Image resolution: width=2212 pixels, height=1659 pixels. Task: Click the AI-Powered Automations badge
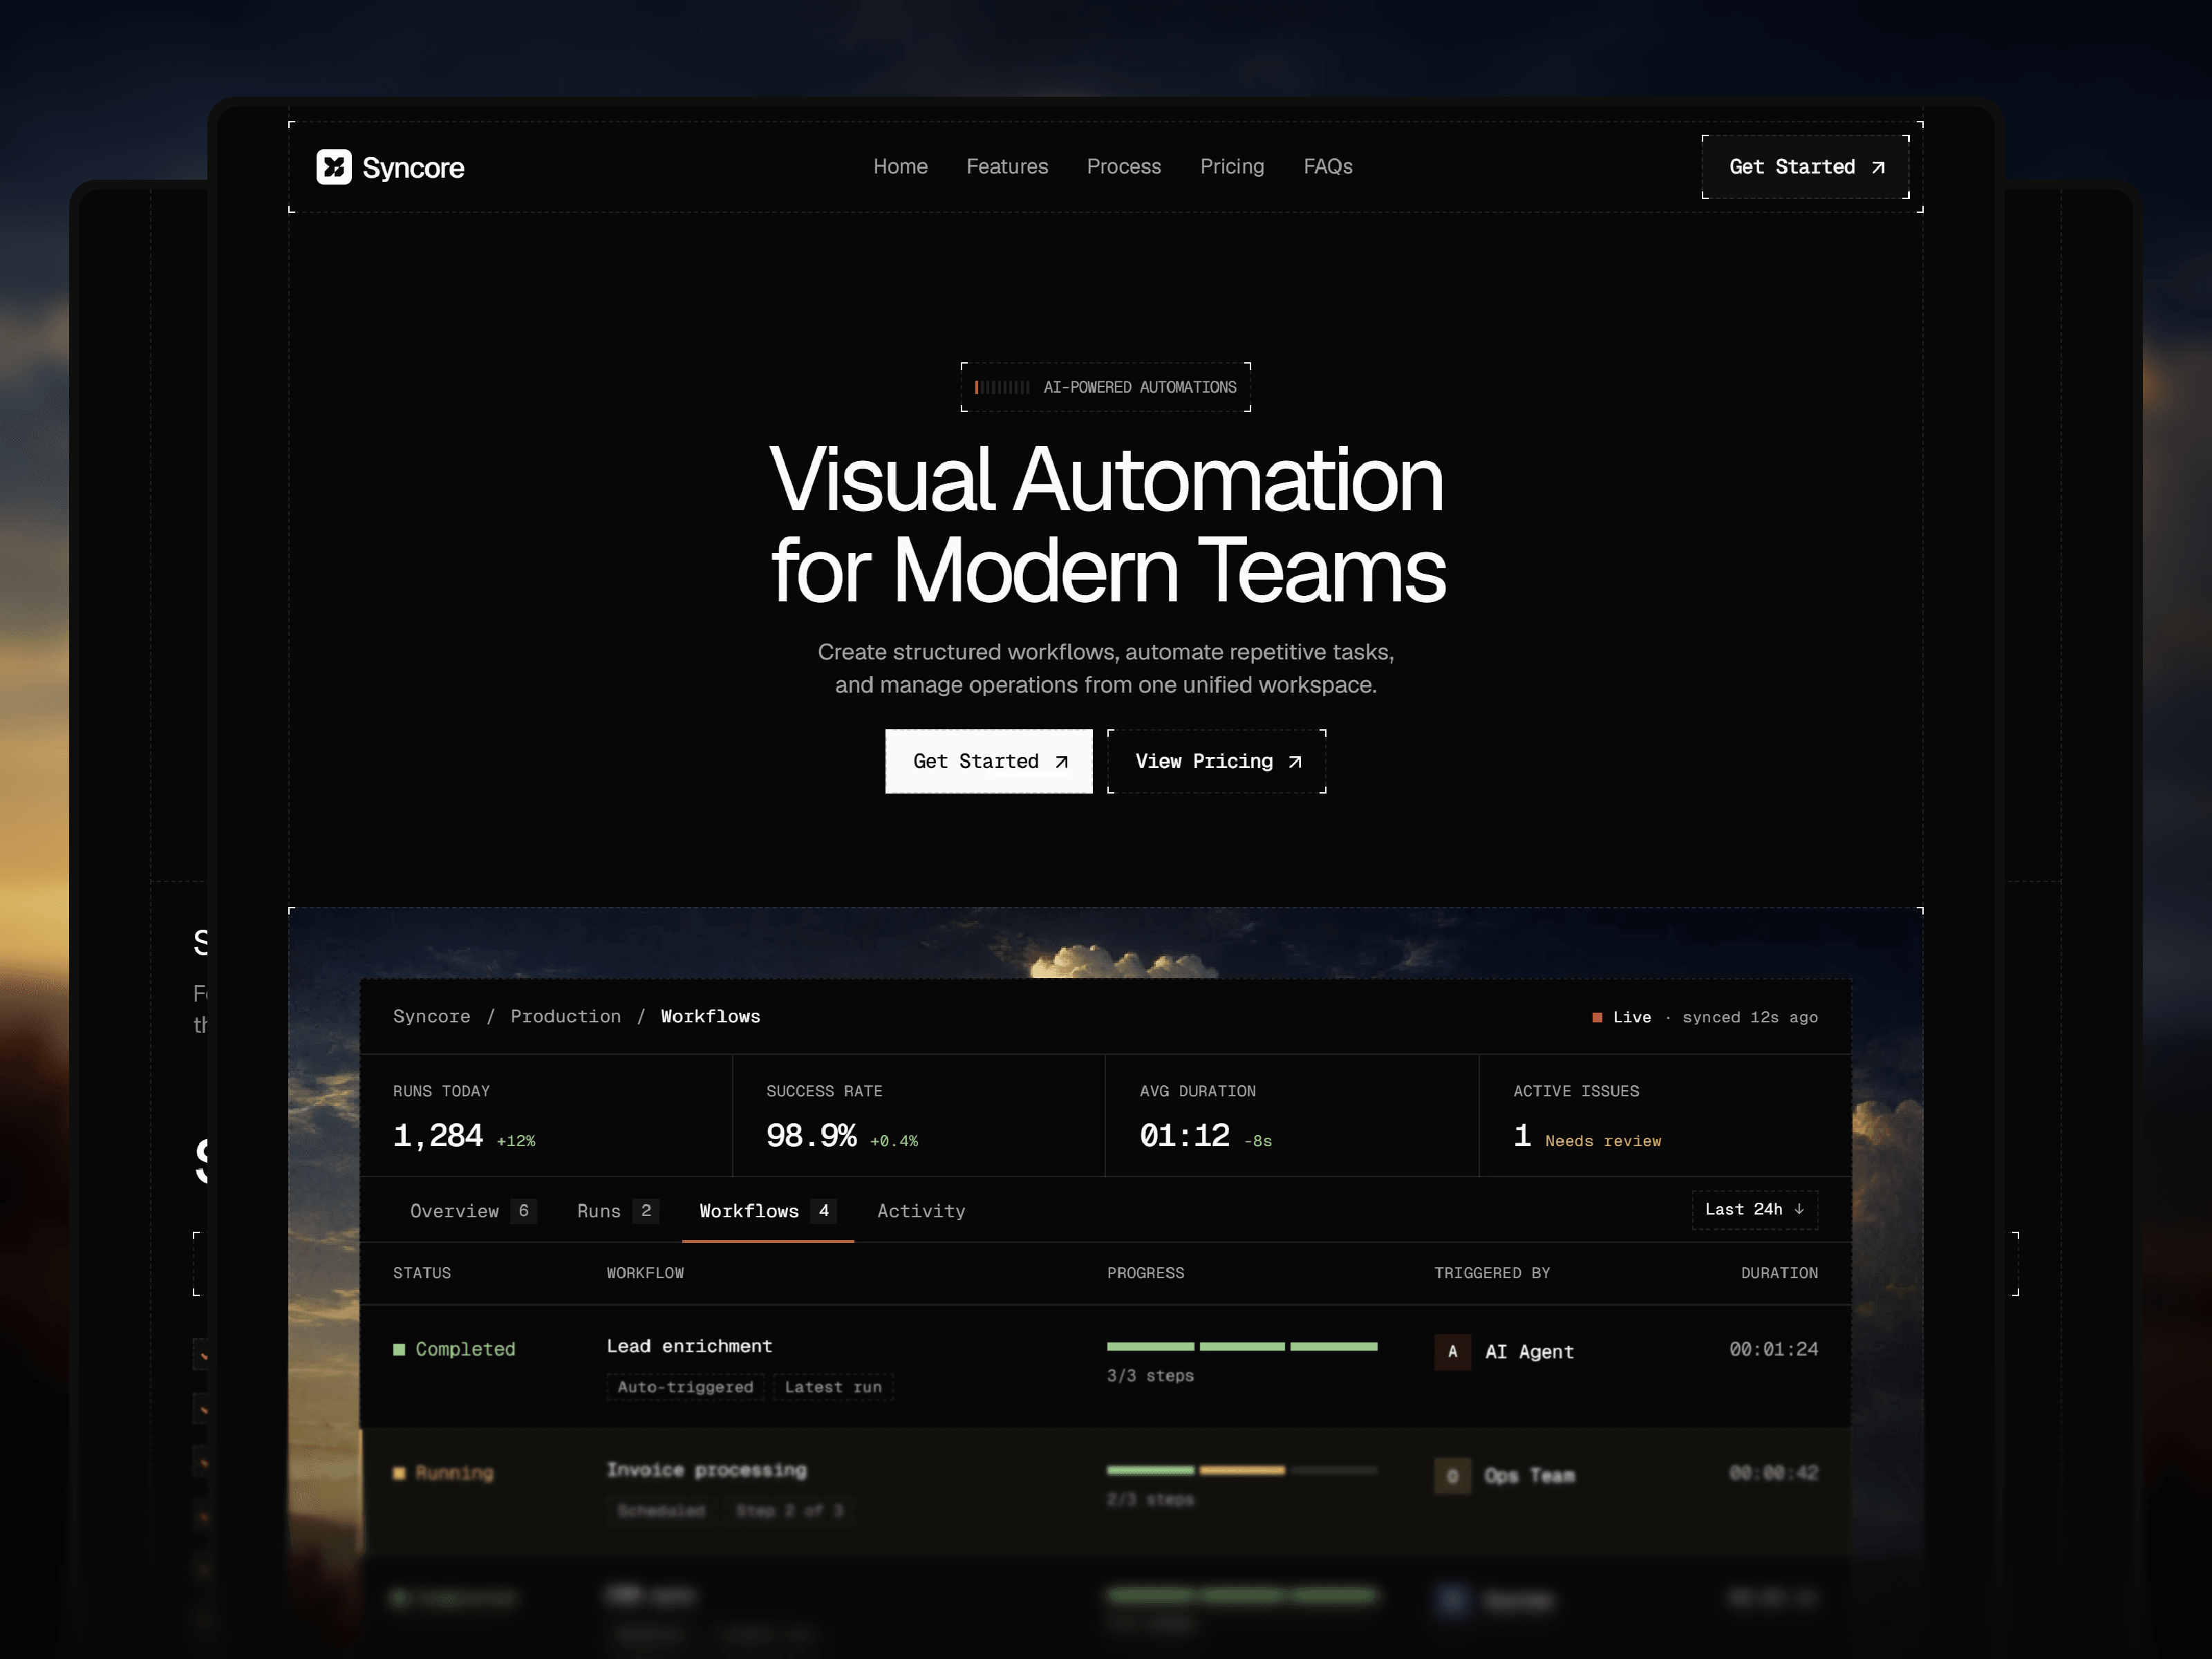(1106, 387)
